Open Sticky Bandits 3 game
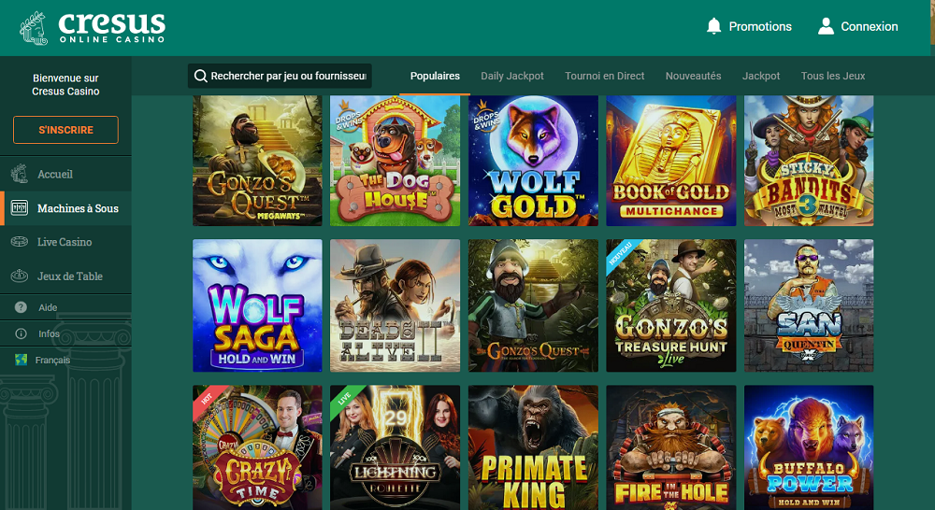Image resolution: width=935 pixels, height=510 pixels. pos(809,161)
